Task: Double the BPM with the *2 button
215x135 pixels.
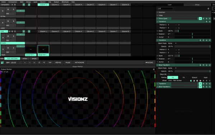Action: pos(44,62)
